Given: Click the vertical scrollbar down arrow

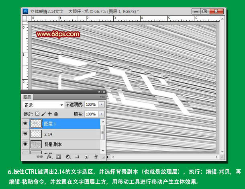Looking at the screenshot, I should pyautogui.click(x=222, y=152).
